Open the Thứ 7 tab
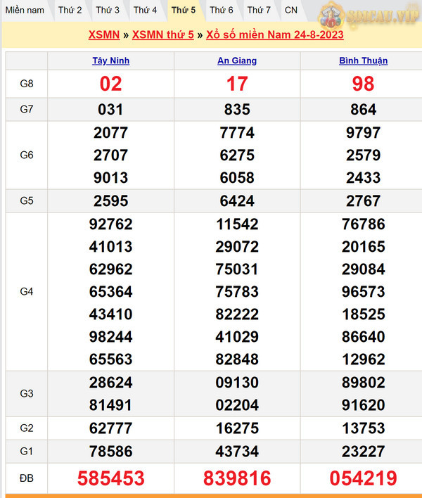Viewport: 422px width, 498px height. (259, 10)
